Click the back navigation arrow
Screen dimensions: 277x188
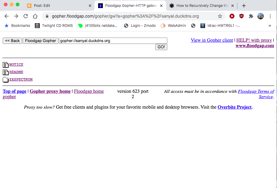[7, 16]
